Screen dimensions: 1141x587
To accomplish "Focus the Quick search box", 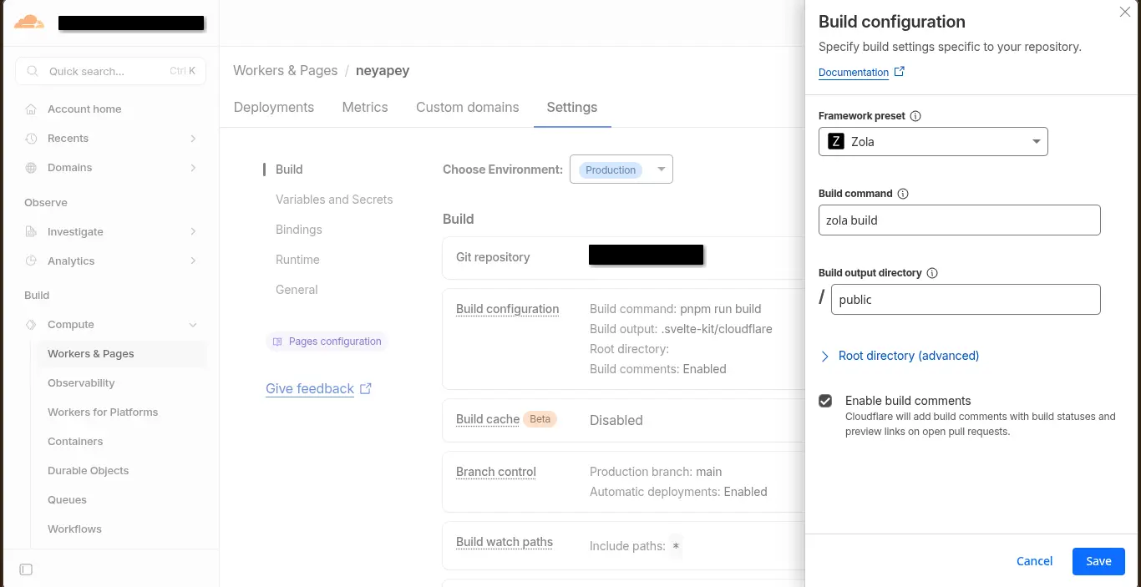I will coord(111,71).
